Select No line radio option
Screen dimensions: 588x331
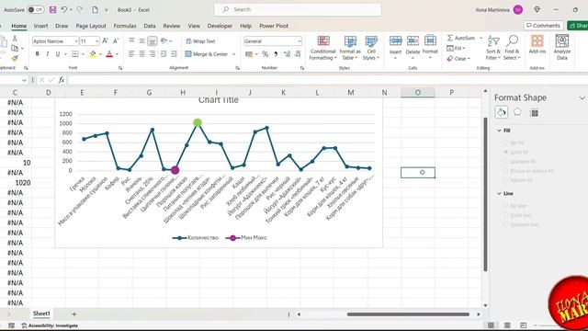coord(506,206)
